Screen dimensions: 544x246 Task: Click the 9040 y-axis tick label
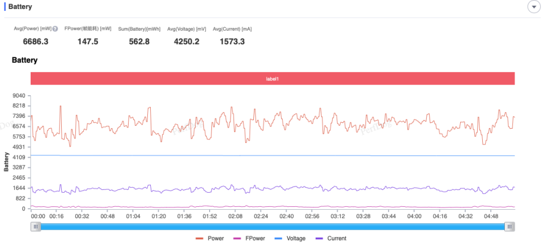20,95
